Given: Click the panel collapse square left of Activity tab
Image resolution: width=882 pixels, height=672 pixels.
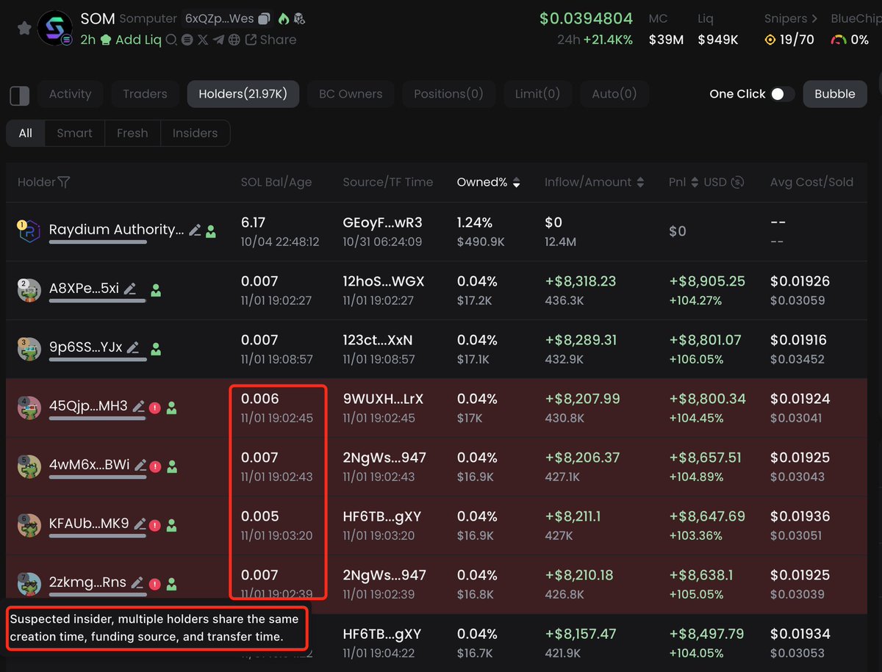Looking at the screenshot, I should [x=19, y=95].
